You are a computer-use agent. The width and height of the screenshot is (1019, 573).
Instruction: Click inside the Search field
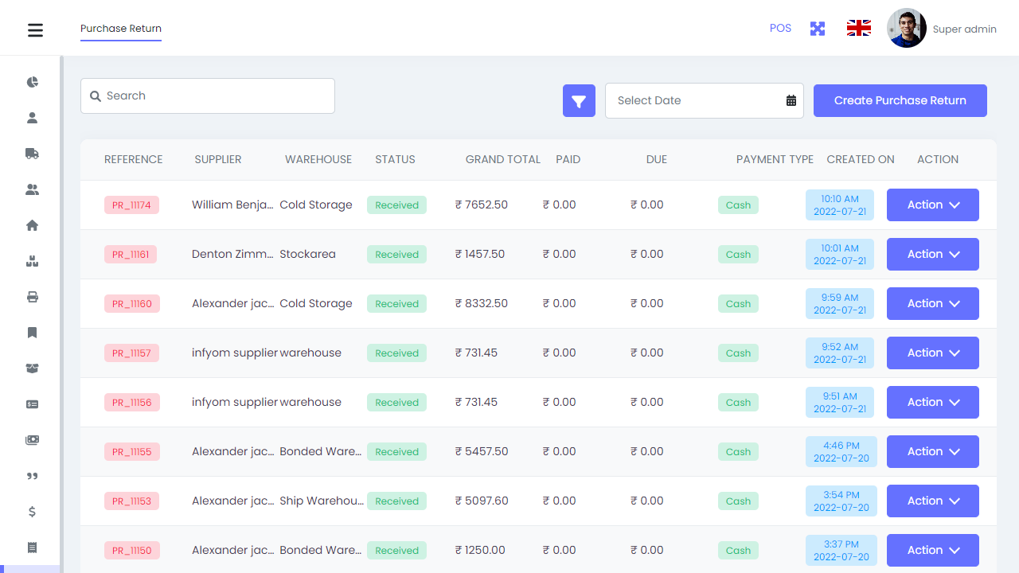(207, 95)
